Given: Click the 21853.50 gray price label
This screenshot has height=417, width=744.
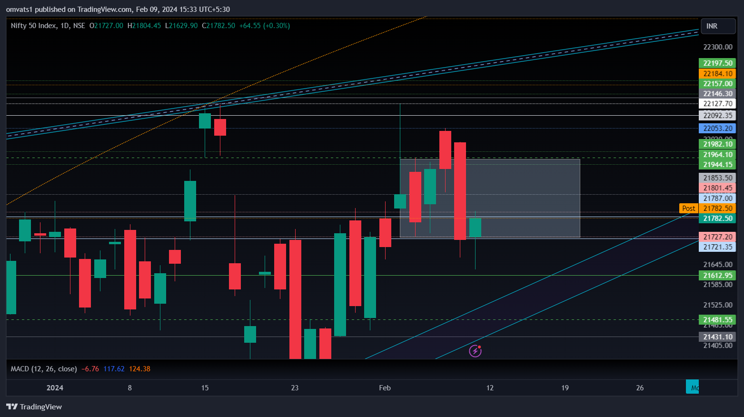Looking at the screenshot, I should click(718, 178).
